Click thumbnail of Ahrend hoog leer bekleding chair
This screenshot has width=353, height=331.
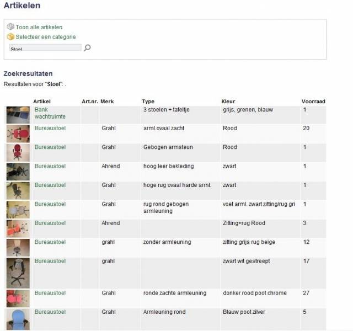pyautogui.click(x=18, y=172)
